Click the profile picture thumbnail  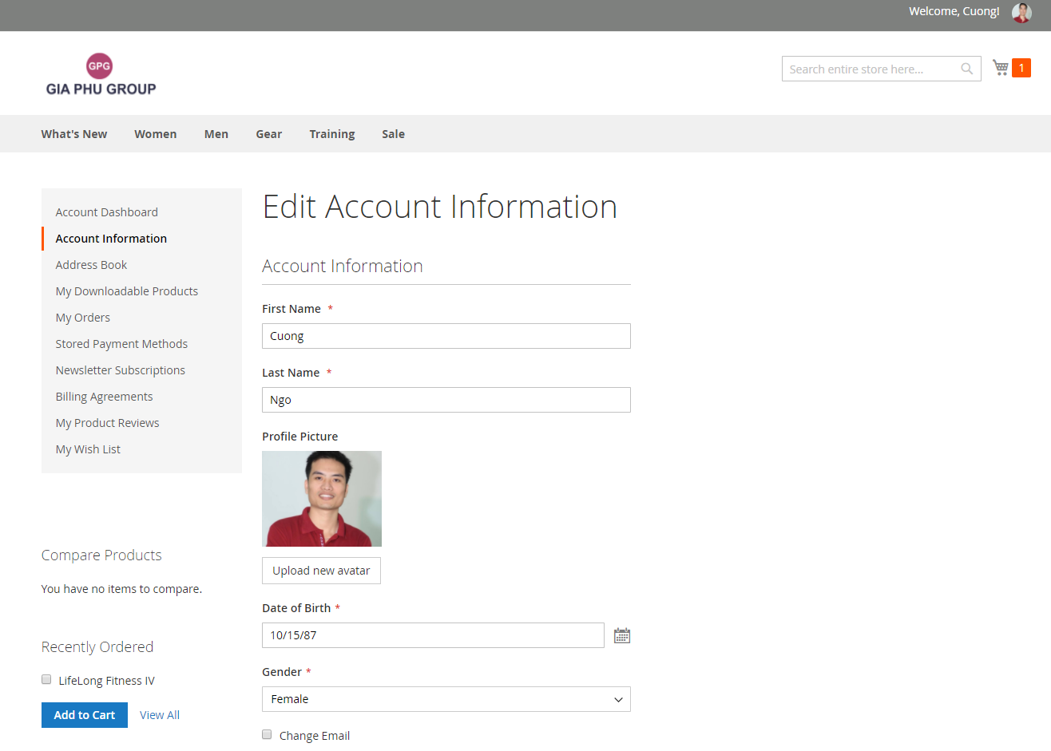[322, 499]
